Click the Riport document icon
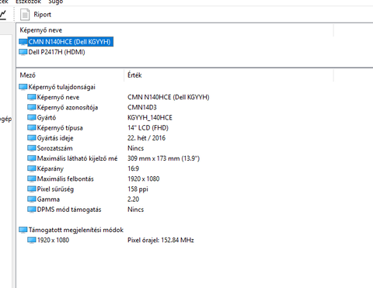Screen dimensions: 373x288 coord(25,15)
